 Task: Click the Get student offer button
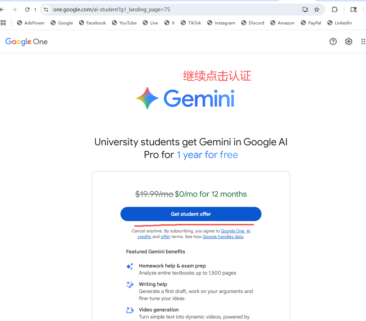coord(191,214)
